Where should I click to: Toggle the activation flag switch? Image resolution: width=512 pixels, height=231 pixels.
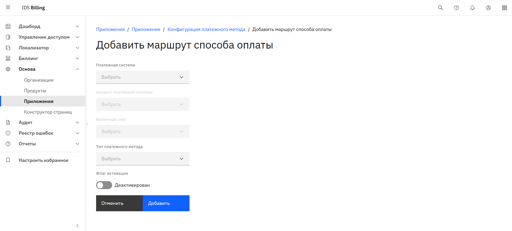(x=104, y=185)
